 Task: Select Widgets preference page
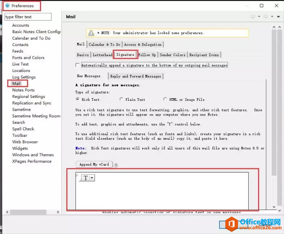click(20, 148)
